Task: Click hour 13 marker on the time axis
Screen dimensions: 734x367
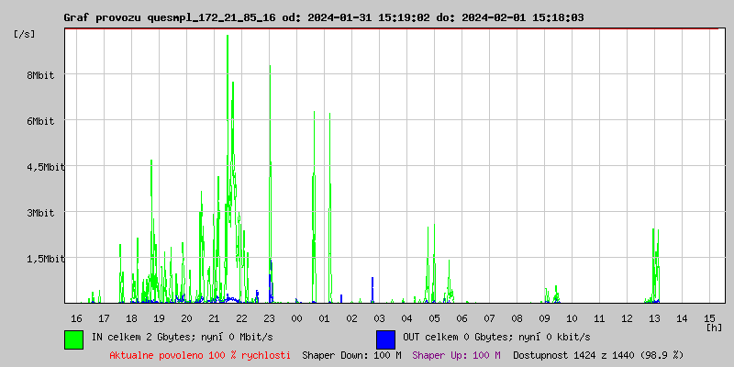Action: tap(654, 317)
